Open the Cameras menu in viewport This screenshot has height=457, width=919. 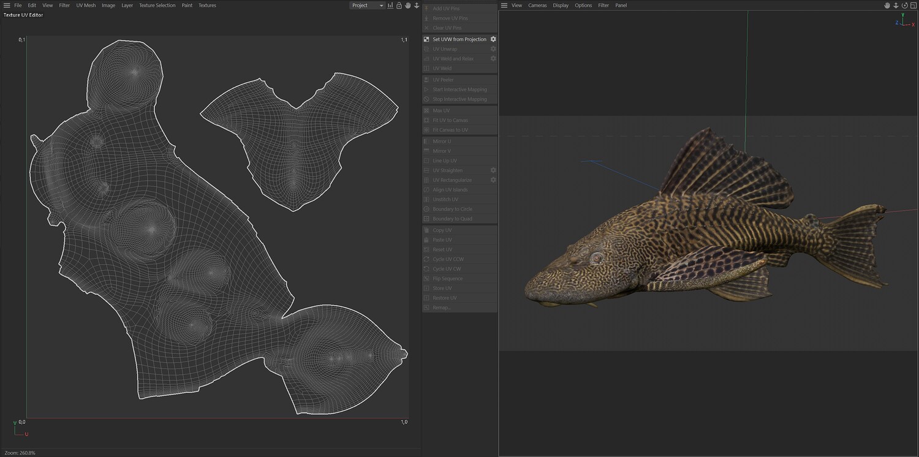point(537,6)
